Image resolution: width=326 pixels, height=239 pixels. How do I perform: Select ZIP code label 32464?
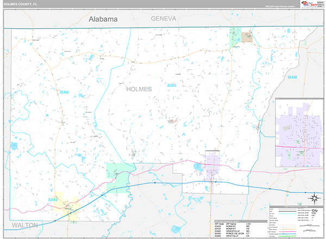(64, 92)
